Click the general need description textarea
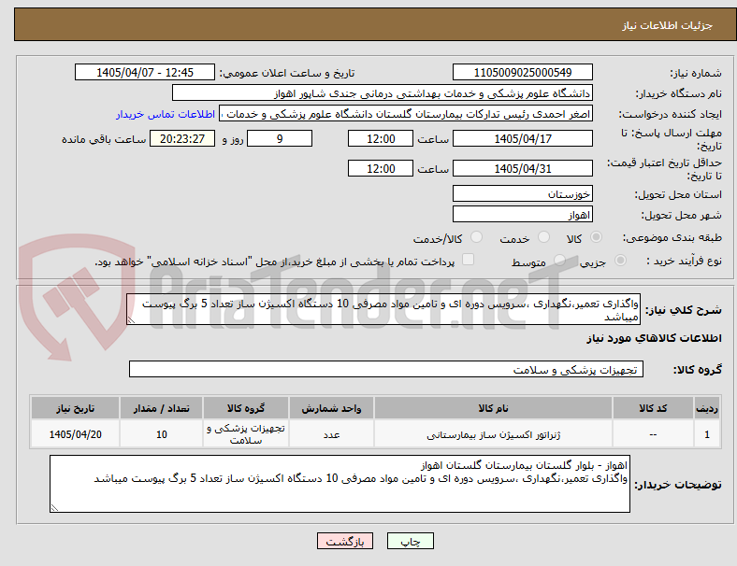The width and height of the screenshot is (737, 566). tap(383, 309)
